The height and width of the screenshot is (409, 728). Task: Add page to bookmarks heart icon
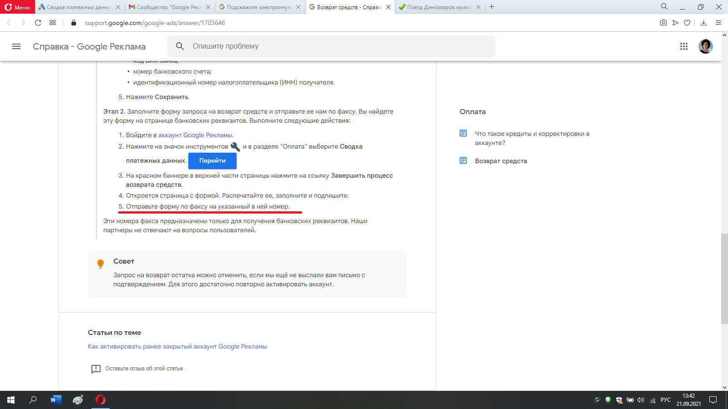687,23
